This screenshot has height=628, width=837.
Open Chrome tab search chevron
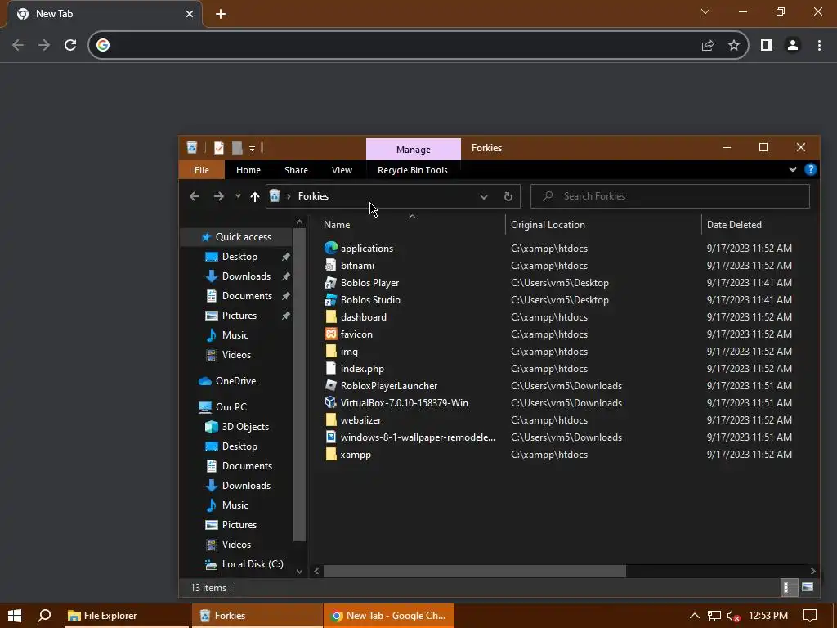coord(705,11)
